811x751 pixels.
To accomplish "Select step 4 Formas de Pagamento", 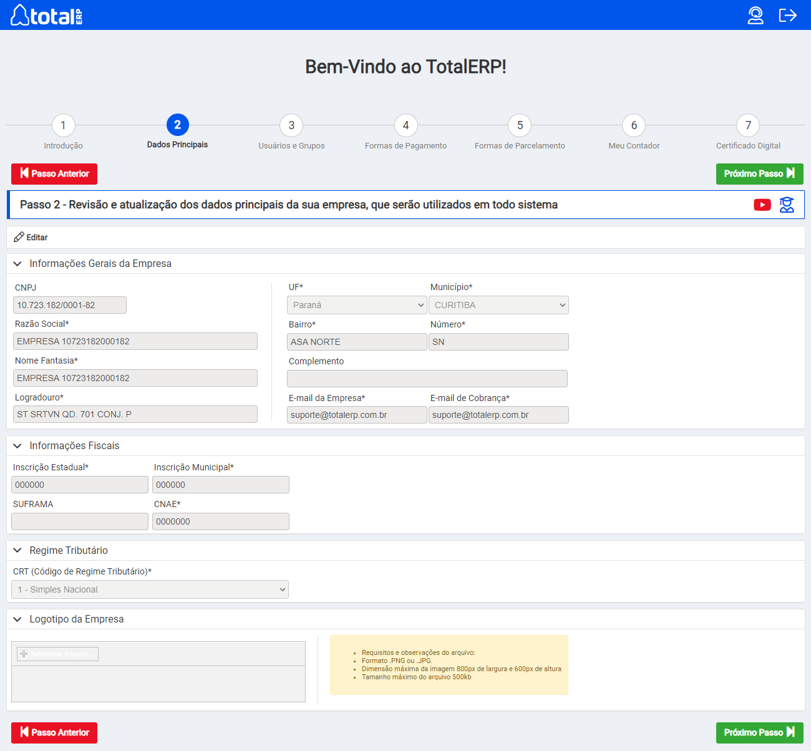I will [405, 125].
